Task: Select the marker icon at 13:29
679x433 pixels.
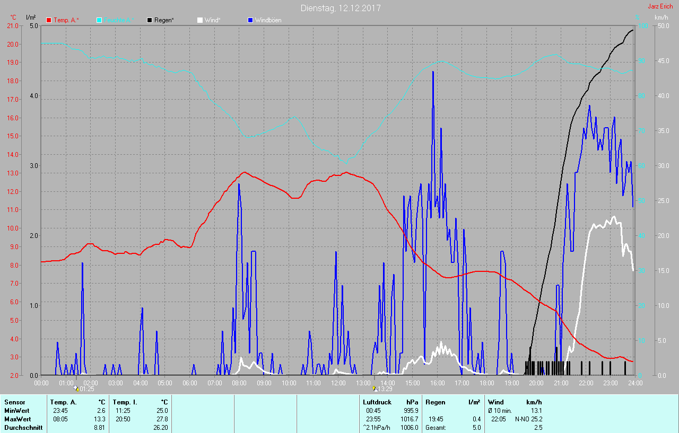Action: pyautogui.click(x=374, y=388)
